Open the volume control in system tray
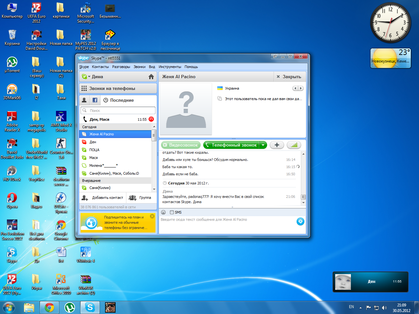Image resolution: width=419 pixels, height=314 pixels. coord(384,307)
